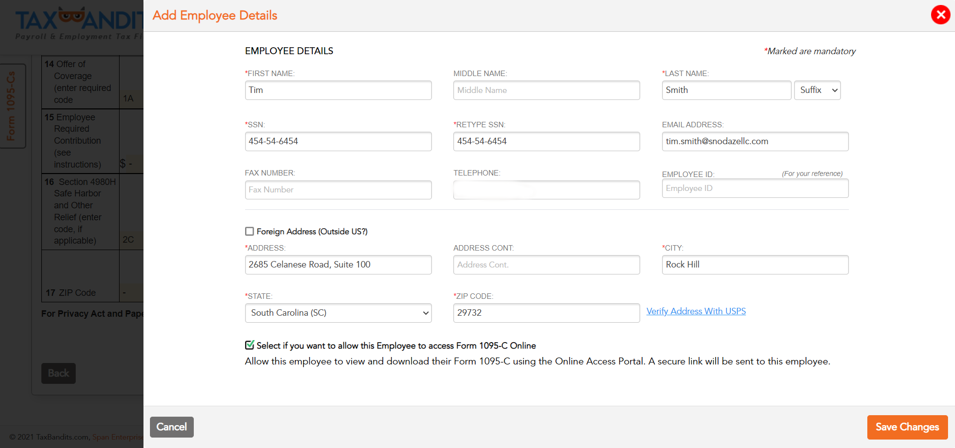
Task: Click the First Name field containing Tim
Action: pyautogui.click(x=338, y=90)
